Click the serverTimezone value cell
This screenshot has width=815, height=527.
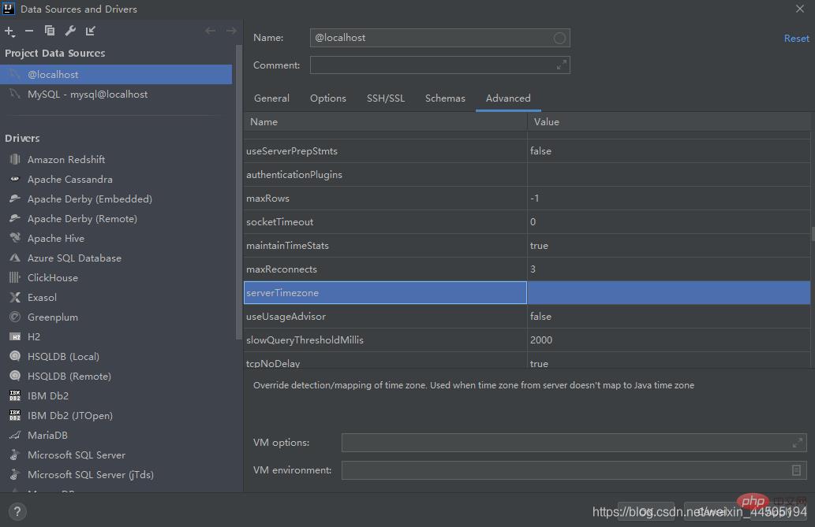click(668, 293)
